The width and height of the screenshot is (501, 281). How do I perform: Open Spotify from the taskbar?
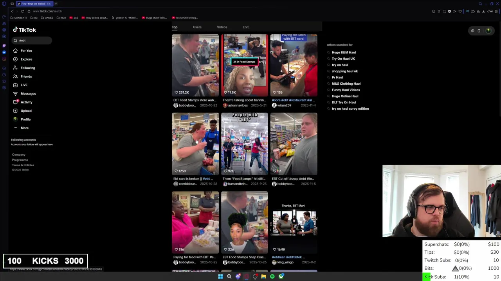pos(272,277)
